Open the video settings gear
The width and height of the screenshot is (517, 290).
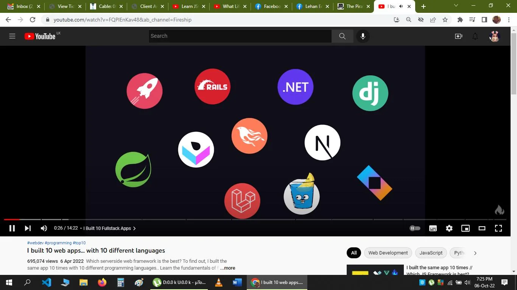tap(449, 228)
